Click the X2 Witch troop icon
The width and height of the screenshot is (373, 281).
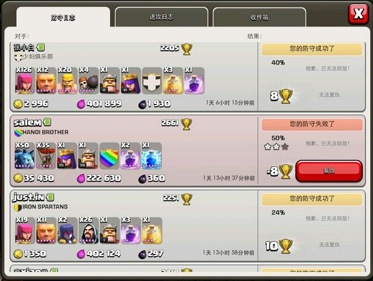[67, 231]
